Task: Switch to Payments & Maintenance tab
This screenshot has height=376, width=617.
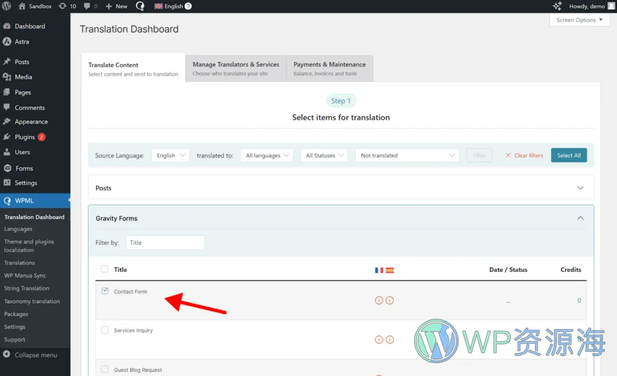Action: pyautogui.click(x=330, y=69)
